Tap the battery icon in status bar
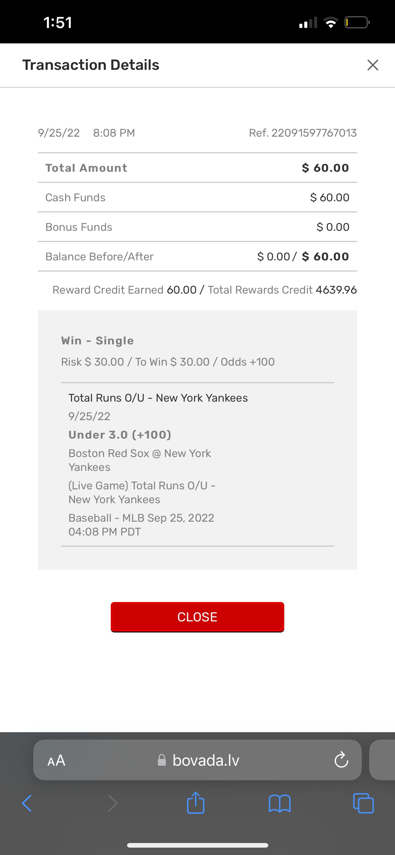This screenshot has height=855, width=395. 357,22
